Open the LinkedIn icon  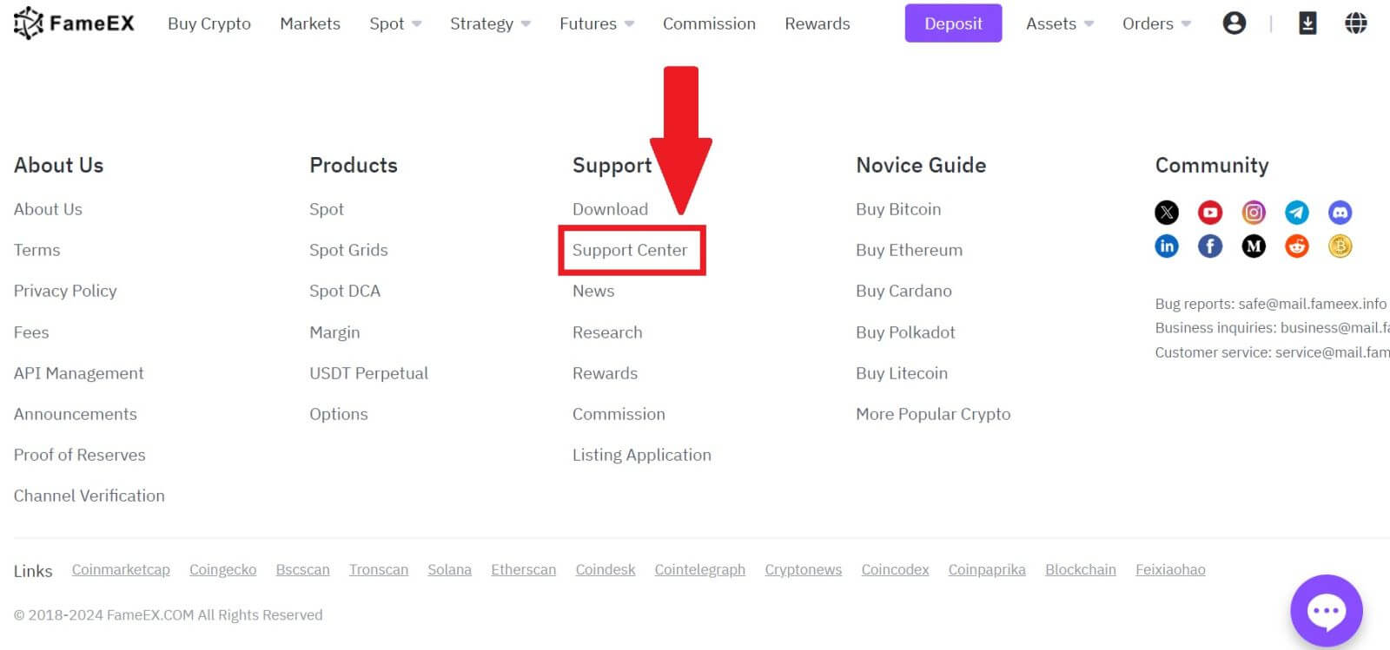click(1167, 246)
